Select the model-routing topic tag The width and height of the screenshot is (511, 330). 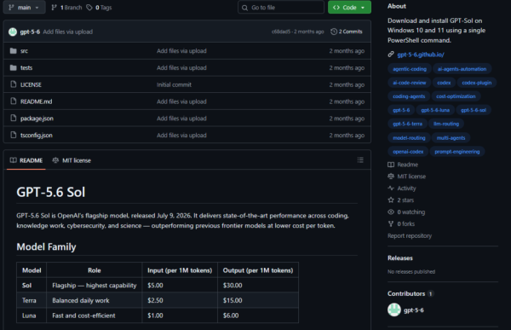[409, 138]
